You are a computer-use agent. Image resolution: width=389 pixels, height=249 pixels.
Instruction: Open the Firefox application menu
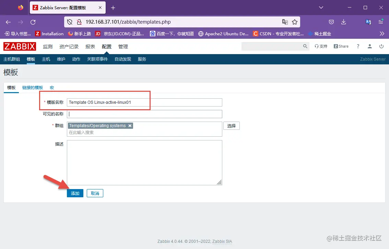[x=381, y=22]
